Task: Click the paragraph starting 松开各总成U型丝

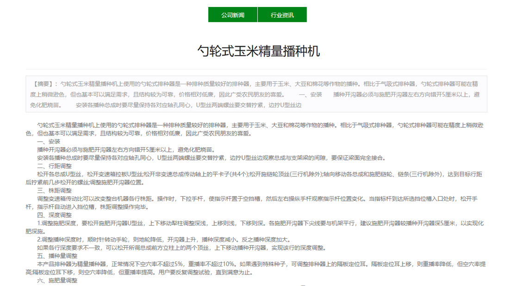Action: pos(254,178)
